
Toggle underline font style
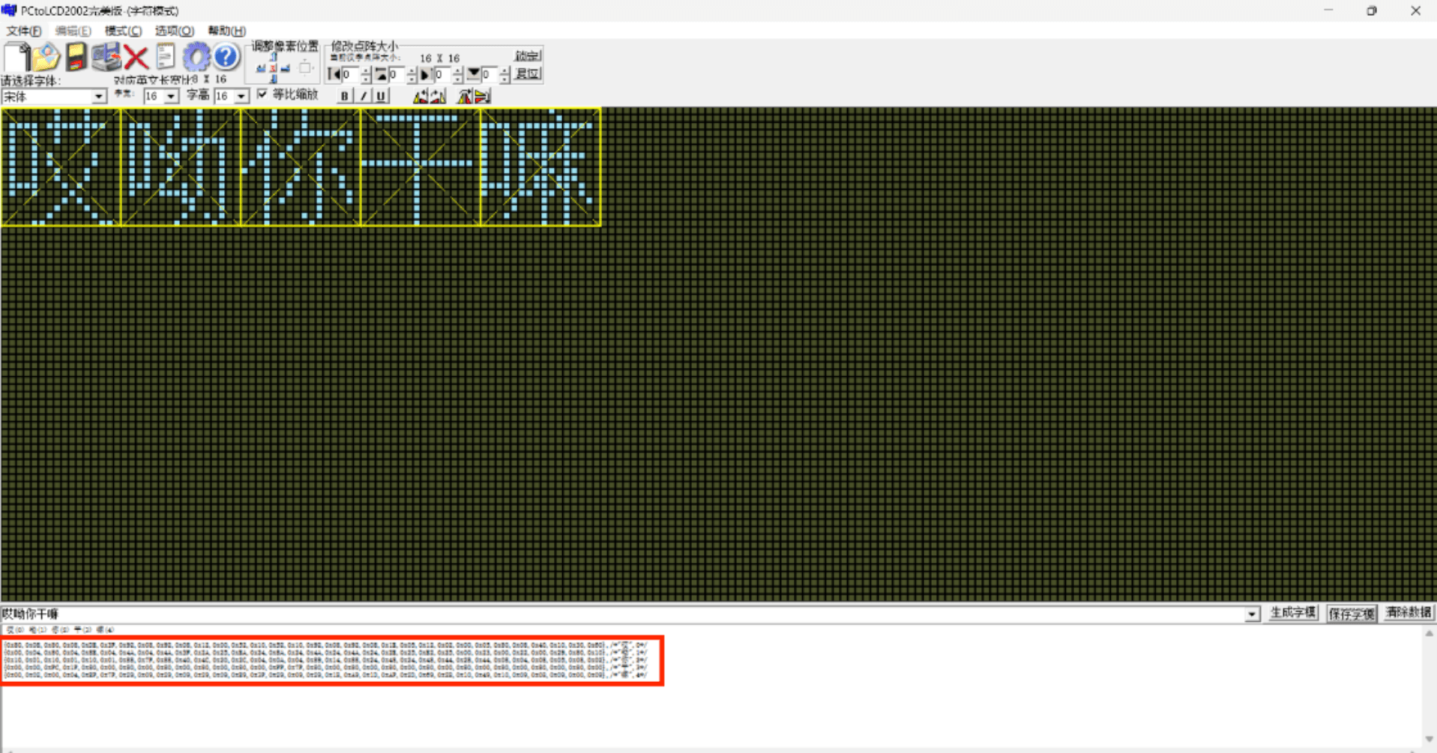(381, 96)
